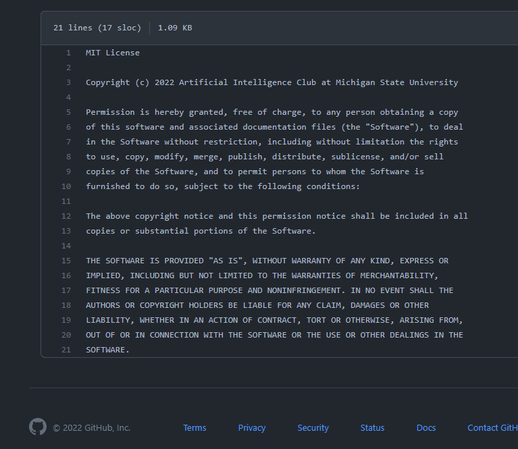This screenshot has width=518, height=449.
Task: Open the Docs footer link
Action: [x=426, y=428]
